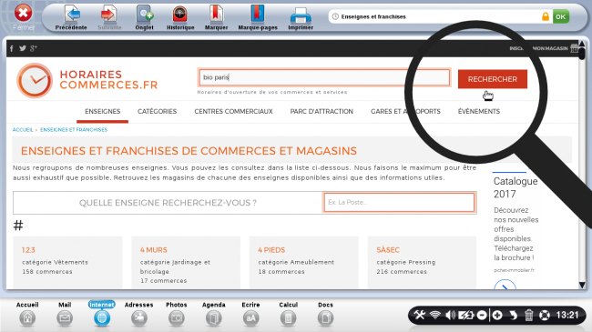Open Ecrire writing app in dock
This screenshot has height=332, width=592.
tap(250, 318)
